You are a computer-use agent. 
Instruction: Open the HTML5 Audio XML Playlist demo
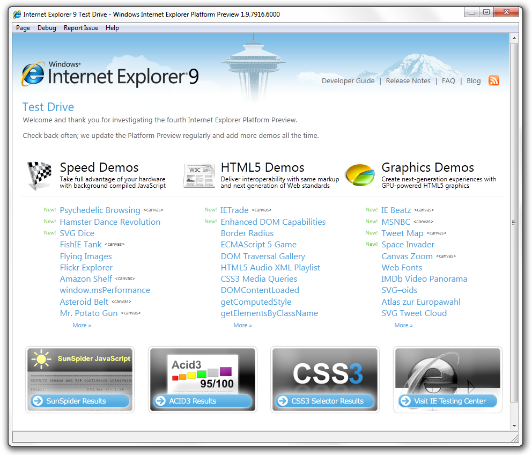(270, 268)
